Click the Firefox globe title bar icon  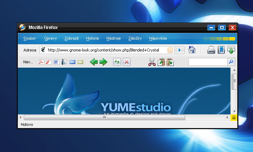22,27
